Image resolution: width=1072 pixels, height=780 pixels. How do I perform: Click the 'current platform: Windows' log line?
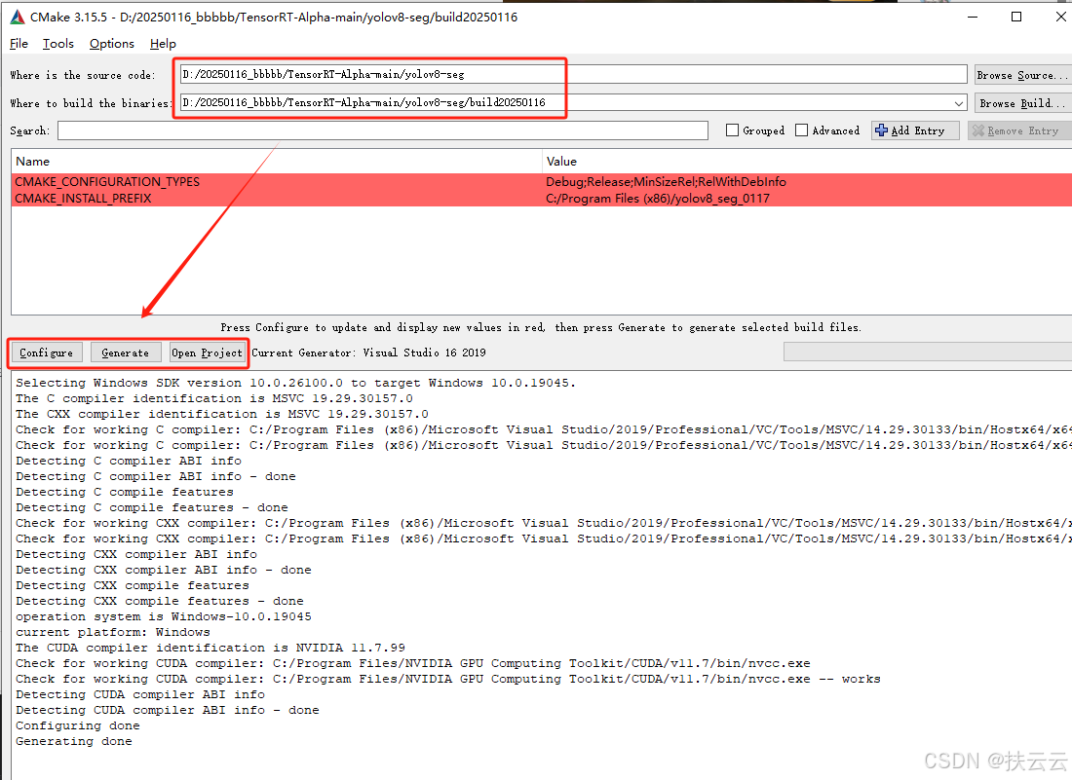pos(113,632)
